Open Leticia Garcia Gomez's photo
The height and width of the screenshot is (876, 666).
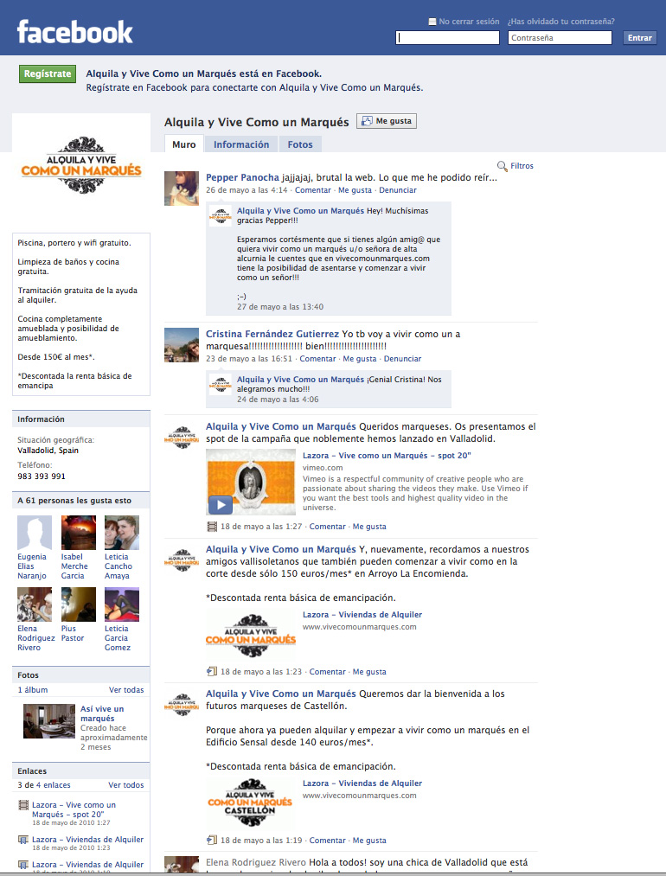point(122,604)
